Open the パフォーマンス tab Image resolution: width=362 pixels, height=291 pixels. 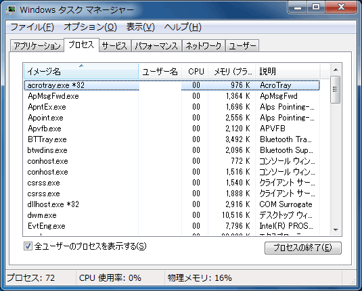[156, 45]
